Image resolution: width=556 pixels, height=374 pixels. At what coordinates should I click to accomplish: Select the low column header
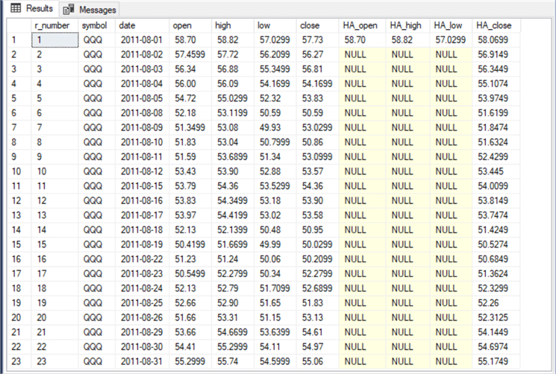(x=275, y=25)
